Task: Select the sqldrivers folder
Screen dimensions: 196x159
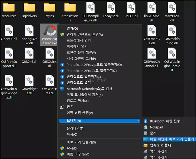Action: 29,10
